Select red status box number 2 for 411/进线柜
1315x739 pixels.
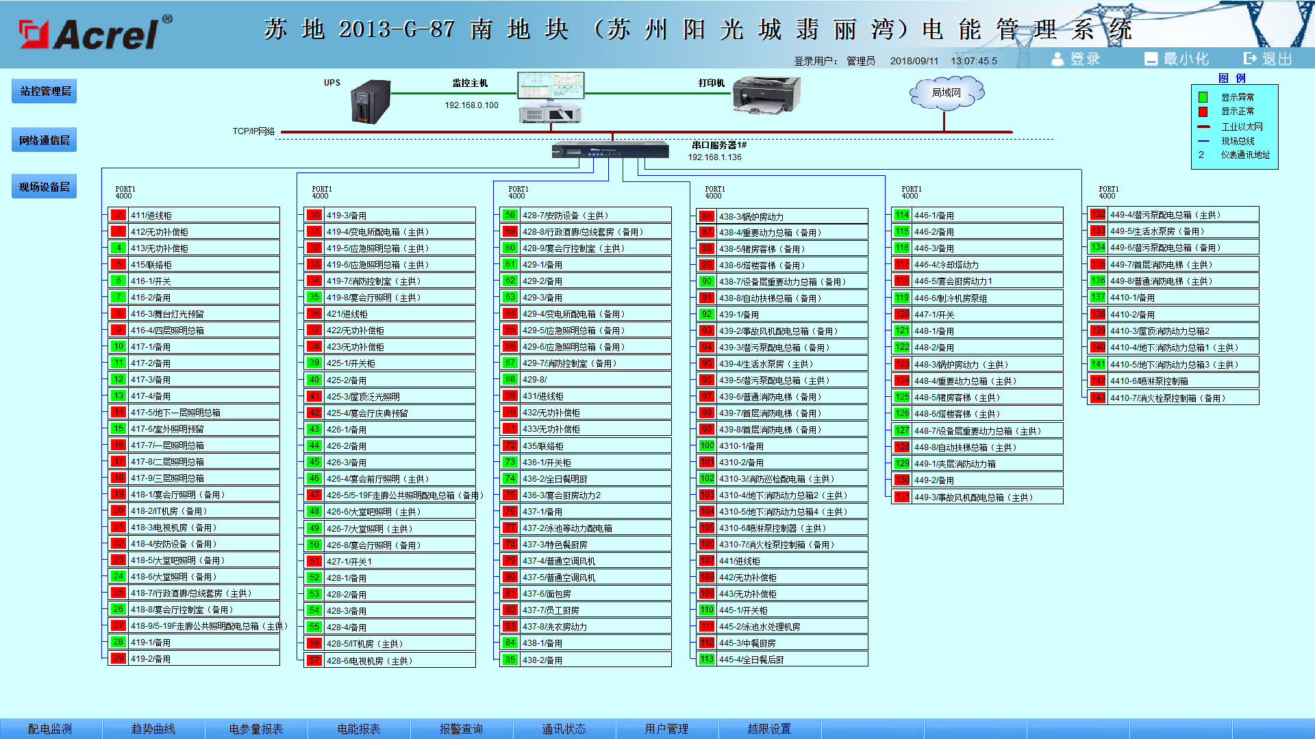pyautogui.click(x=118, y=215)
